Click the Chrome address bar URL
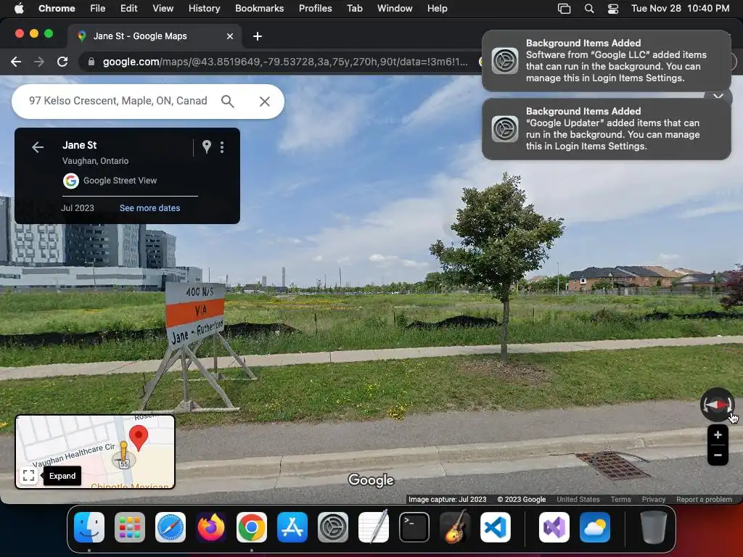 click(285, 62)
